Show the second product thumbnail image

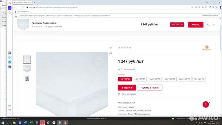[27, 69]
